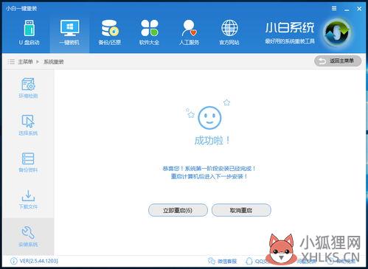Click the 主菜单 breadcrumb link
Image resolution: width=368 pixels, height=269 pixels.
(x=25, y=62)
